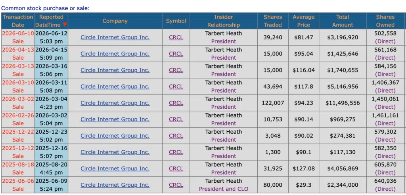Open company link for 2026-02-26 sale row

pyautogui.click(x=115, y=119)
